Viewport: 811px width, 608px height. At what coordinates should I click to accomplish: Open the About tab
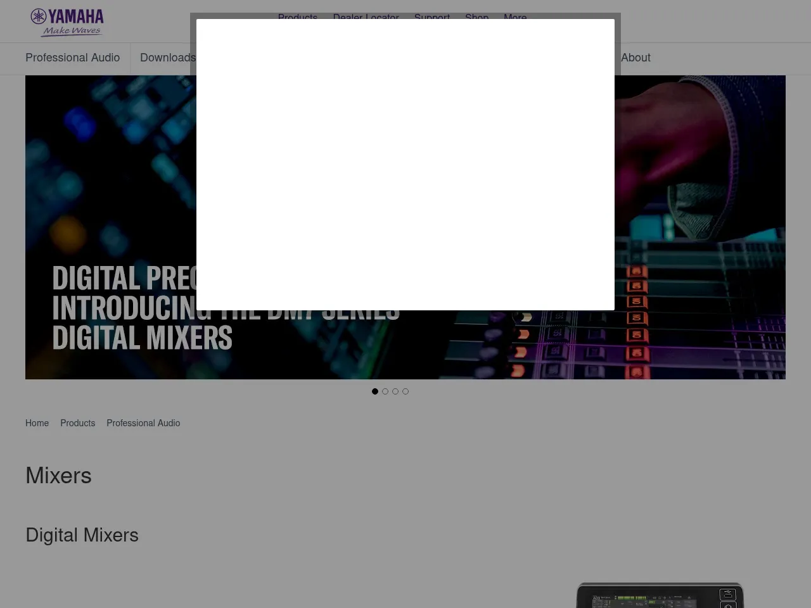[635, 58]
